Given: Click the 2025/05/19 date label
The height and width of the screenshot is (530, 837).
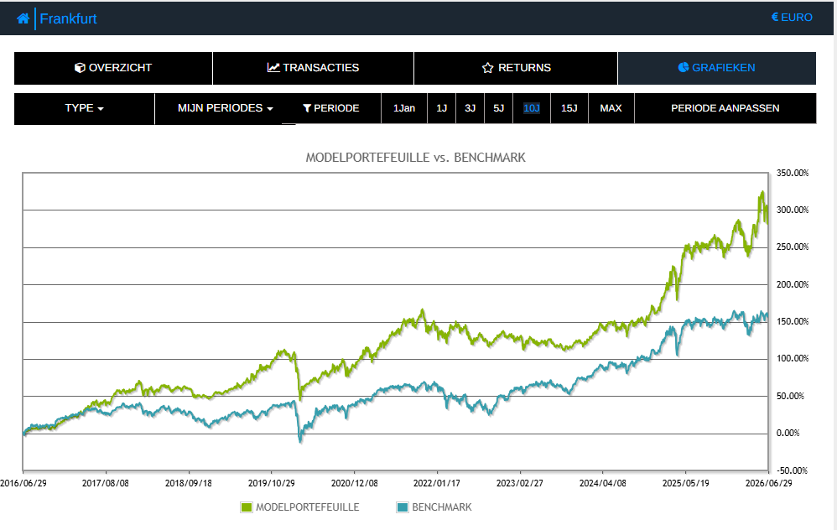Looking at the screenshot, I should (x=686, y=483).
